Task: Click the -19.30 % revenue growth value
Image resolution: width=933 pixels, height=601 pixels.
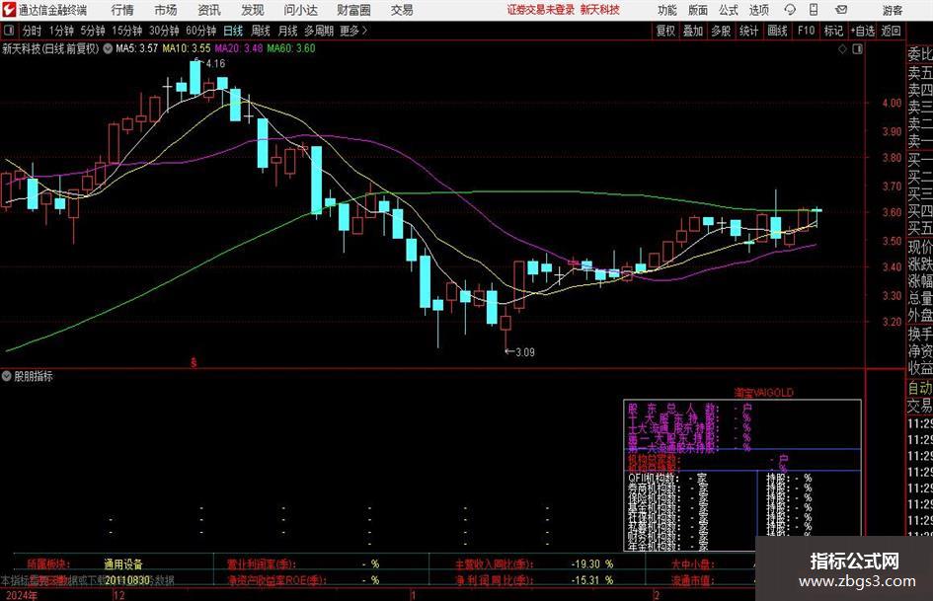Action: tap(592, 563)
